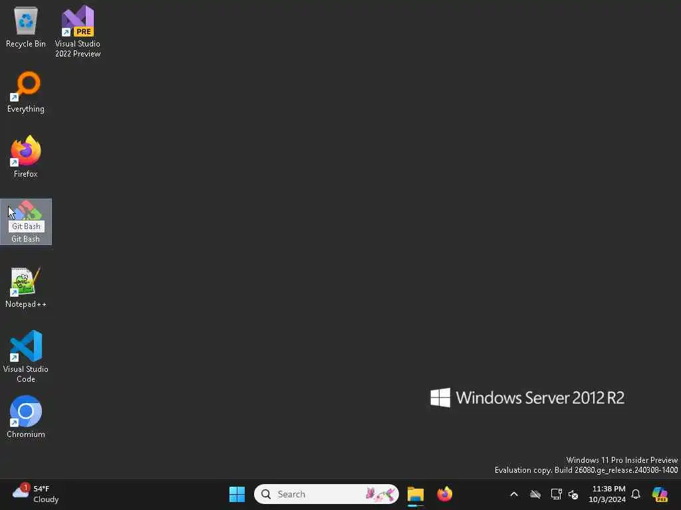
Task: Open the Windows Start menu
Action: [x=237, y=494]
